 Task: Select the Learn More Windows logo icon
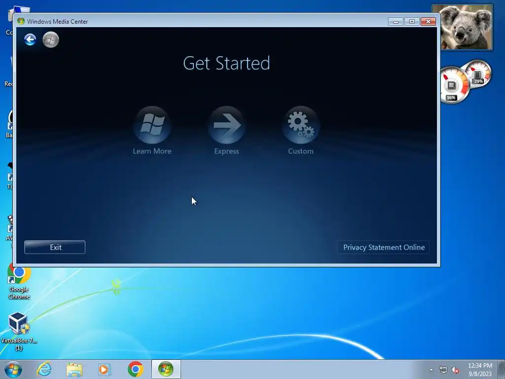pyautogui.click(x=152, y=125)
